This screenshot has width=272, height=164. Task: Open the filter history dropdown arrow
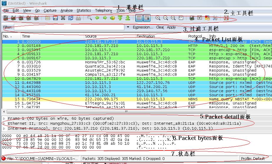(x=128, y=27)
